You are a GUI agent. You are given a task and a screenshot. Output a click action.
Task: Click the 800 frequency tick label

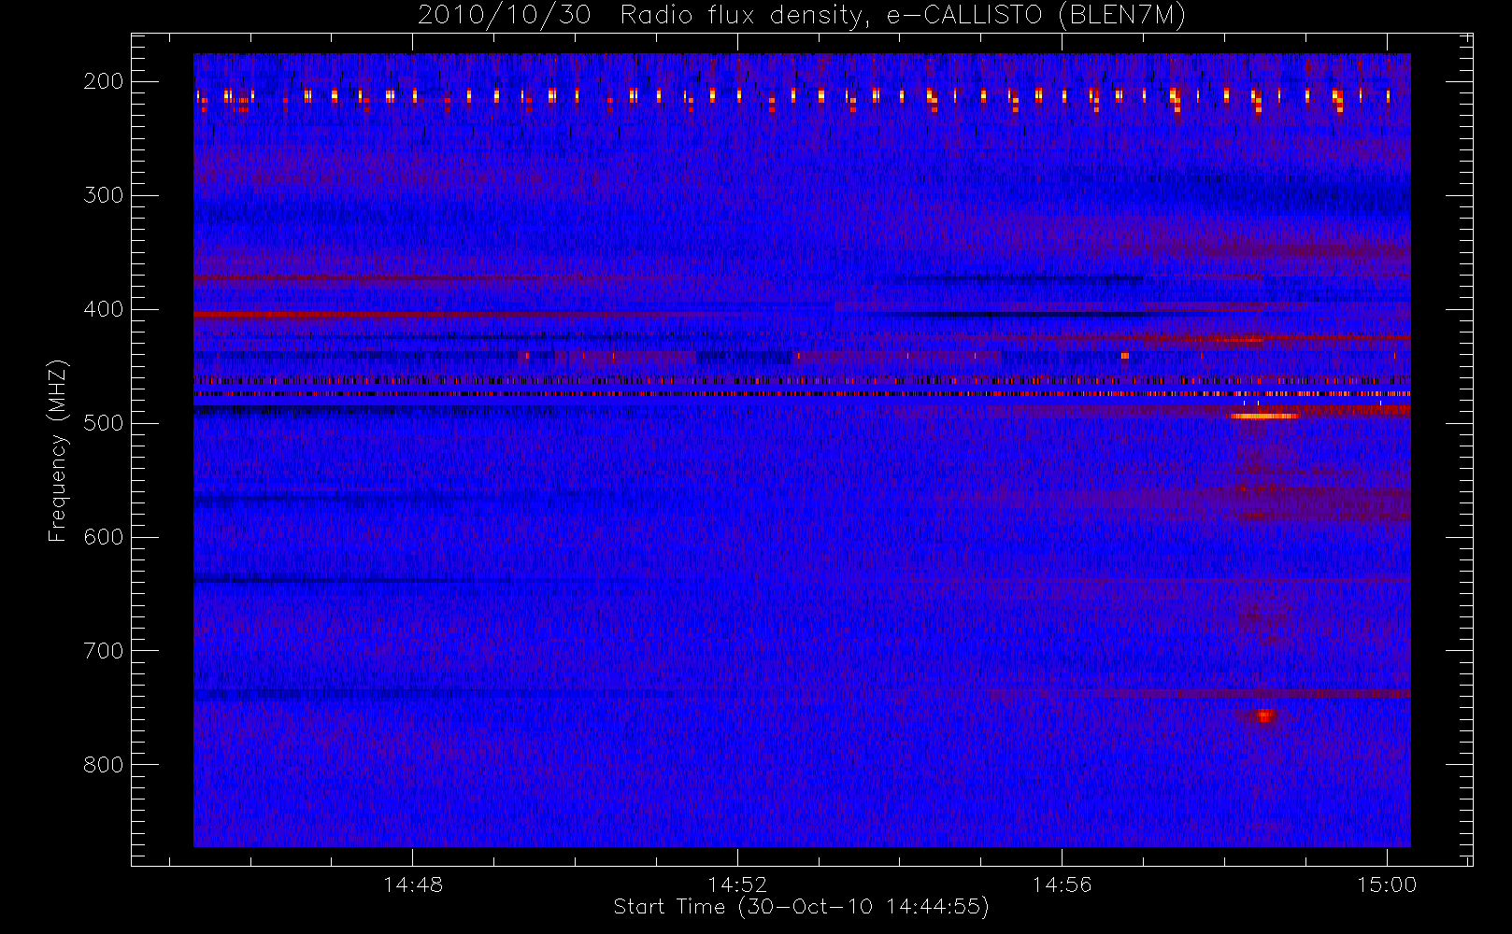(103, 765)
